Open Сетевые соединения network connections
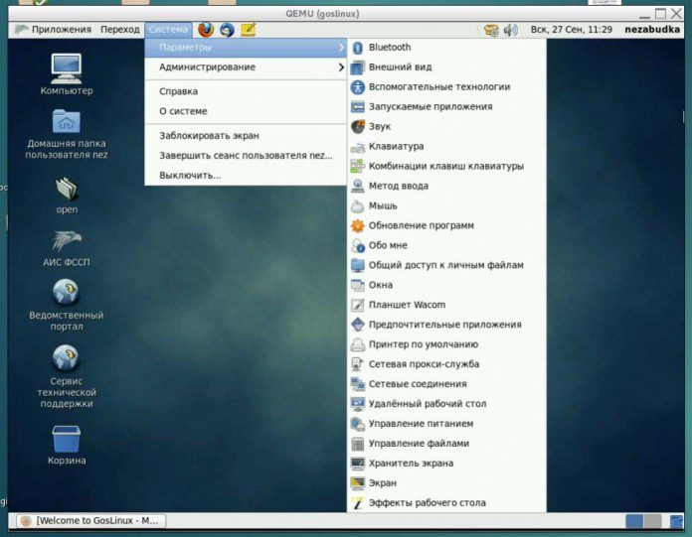Image resolution: width=692 pixels, height=537 pixels. [446, 384]
